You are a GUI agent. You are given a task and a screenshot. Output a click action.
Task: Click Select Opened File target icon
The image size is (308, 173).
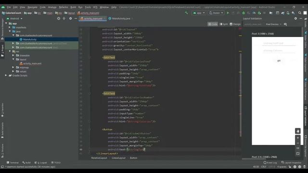(x=59, y=18)
